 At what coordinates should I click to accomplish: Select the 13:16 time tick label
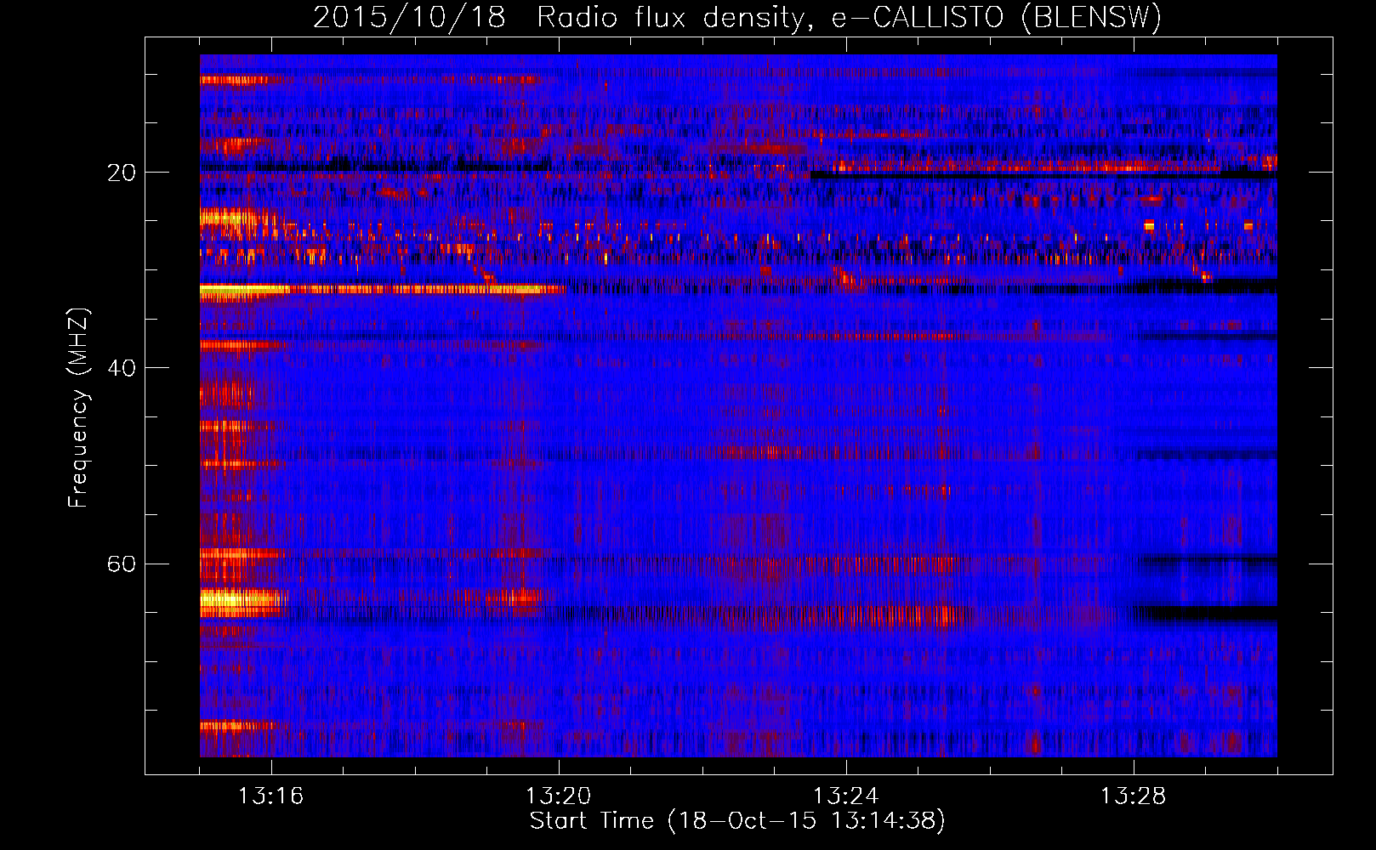270,796
